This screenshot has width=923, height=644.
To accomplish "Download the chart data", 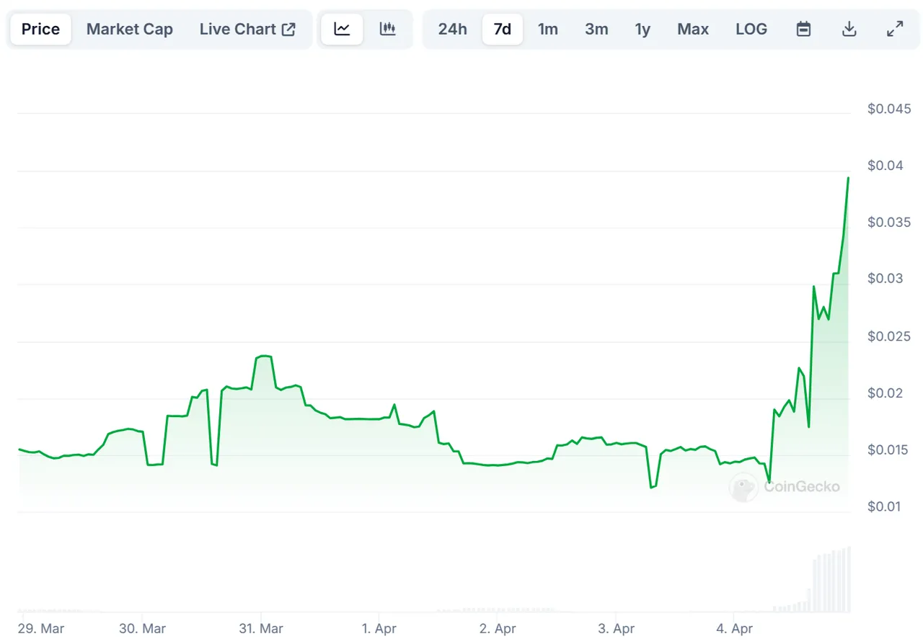I will [849, 30].
